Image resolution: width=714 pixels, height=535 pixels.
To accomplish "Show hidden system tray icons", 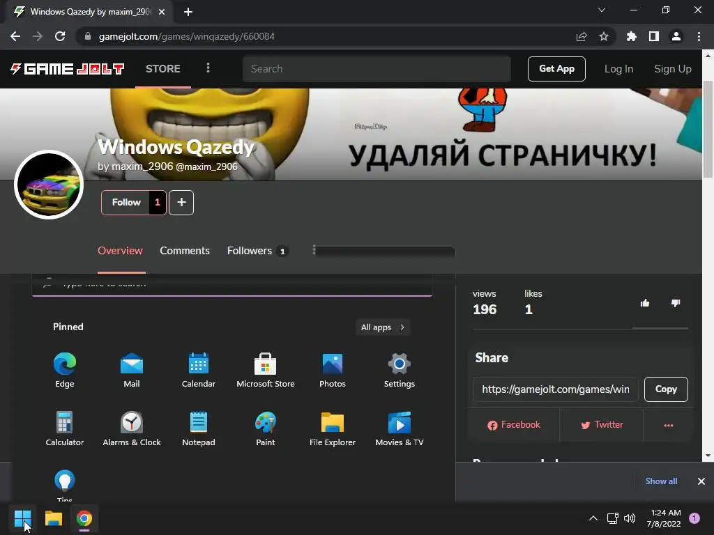I will pos(593,518).
